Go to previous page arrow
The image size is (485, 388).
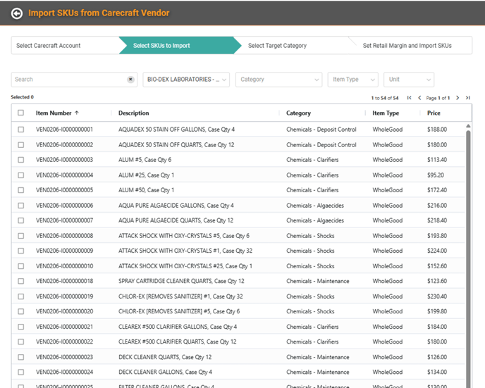coord(419,98)
